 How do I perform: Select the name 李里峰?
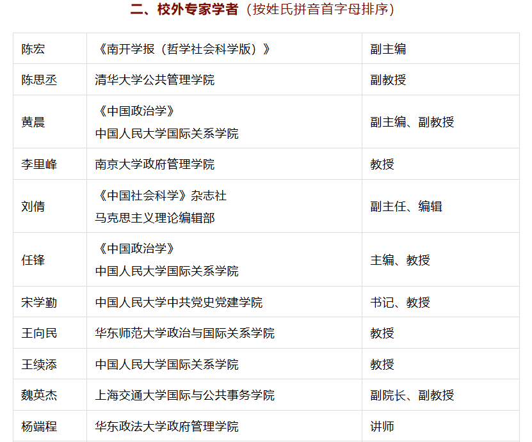pos(39,164)
